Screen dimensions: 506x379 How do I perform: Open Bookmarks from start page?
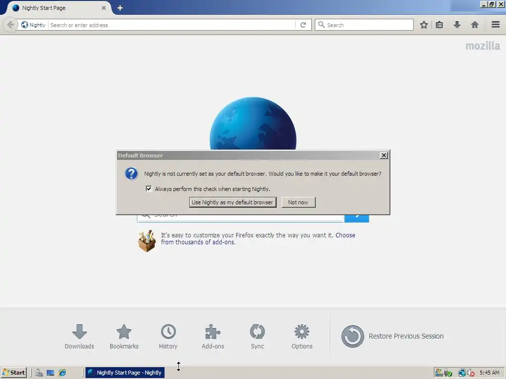pos(124,337)
